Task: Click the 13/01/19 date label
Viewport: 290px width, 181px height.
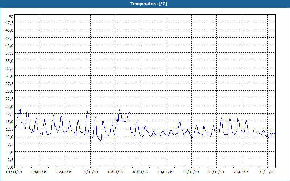Action: point(115,172)
